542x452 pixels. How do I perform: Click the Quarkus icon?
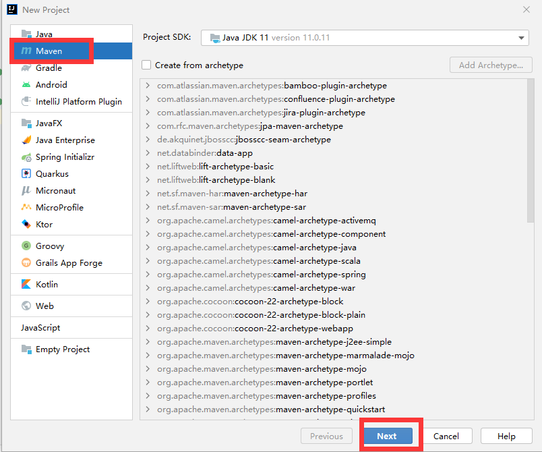(x=26, y=173)
